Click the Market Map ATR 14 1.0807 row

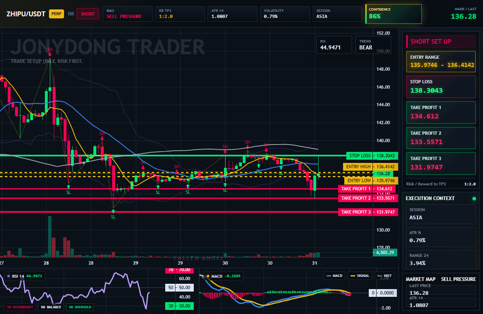pos(441,302)
